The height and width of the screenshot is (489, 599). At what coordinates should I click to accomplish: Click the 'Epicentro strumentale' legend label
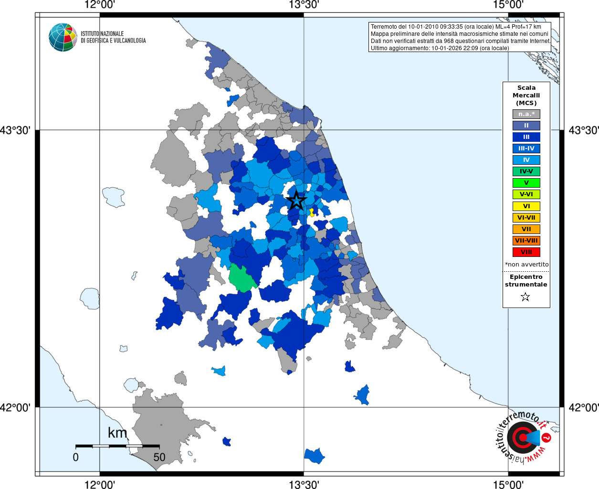(526, 281)
